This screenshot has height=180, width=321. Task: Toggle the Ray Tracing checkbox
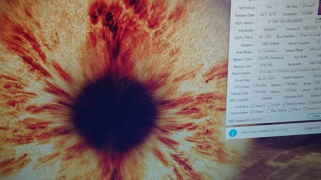(269, 111)
